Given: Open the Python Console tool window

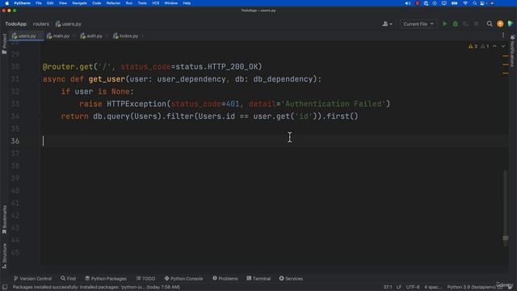Looking at the screenshot, I should [183, 278].
